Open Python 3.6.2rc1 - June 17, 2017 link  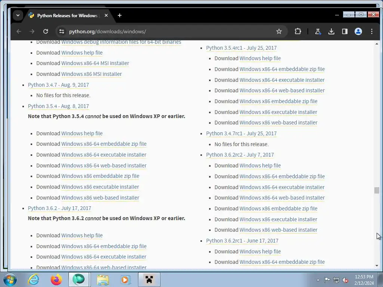pyautogui.click(x=242, y=241)
